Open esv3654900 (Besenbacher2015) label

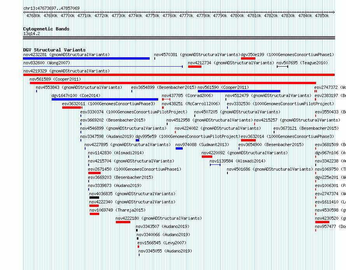271,145
